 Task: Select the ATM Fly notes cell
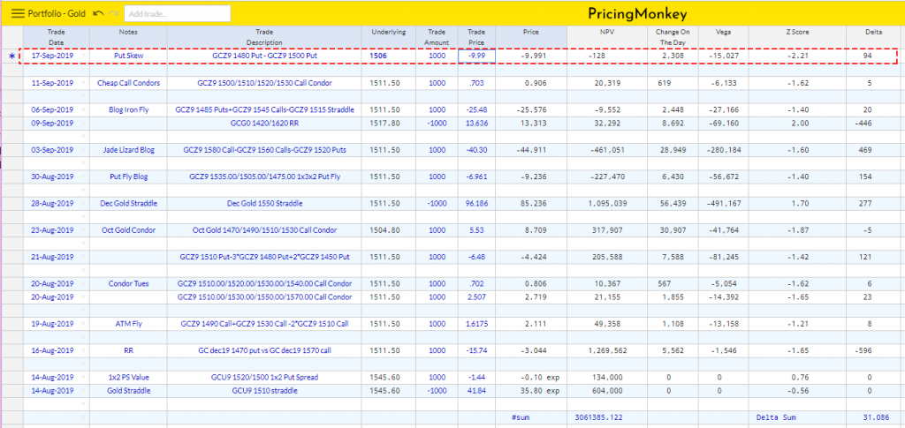(x=128, y=324)
